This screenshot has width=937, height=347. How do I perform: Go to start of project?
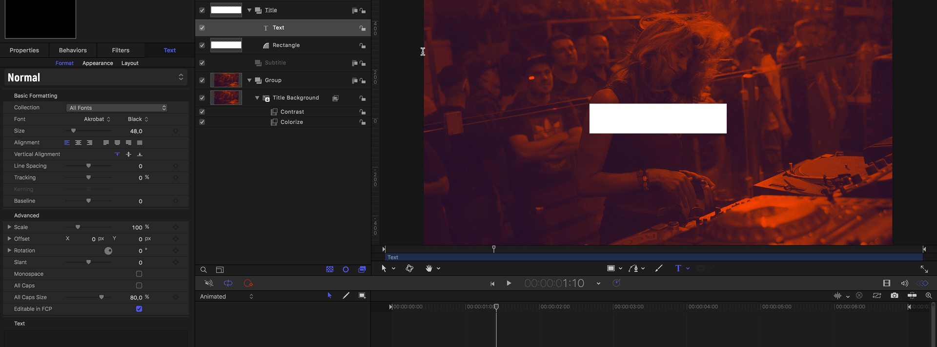(492, 284)
